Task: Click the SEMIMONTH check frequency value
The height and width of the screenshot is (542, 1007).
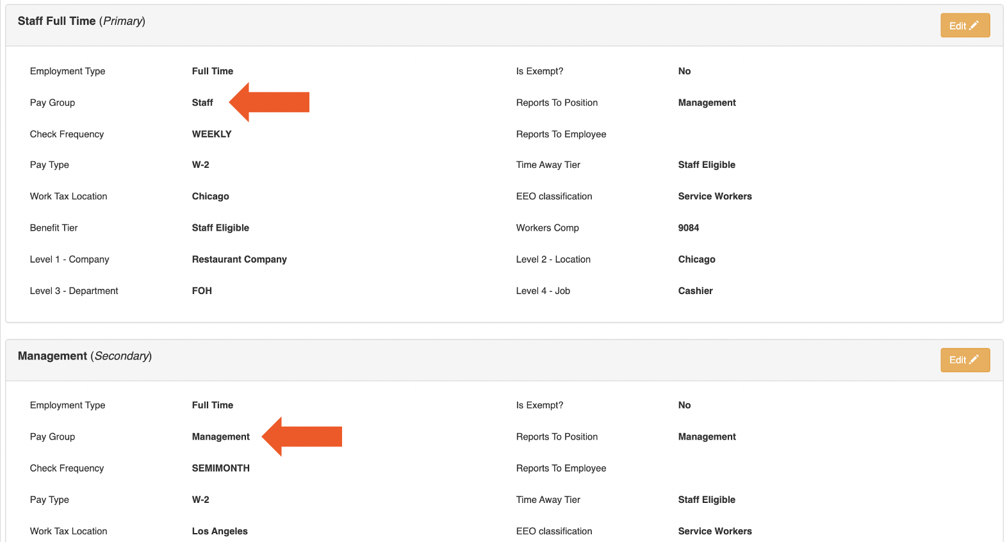Action: 220,468
